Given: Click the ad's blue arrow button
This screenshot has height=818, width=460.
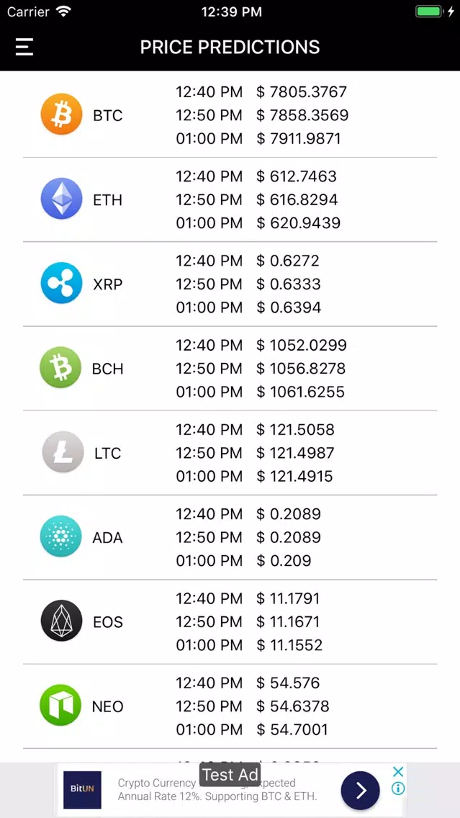Looking at the screenshot, I should click(x=361, y=791).
